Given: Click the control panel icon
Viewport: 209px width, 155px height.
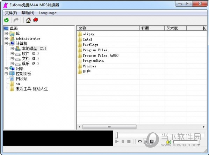Looking at the screenshot, I should click(x=12, y=74).
